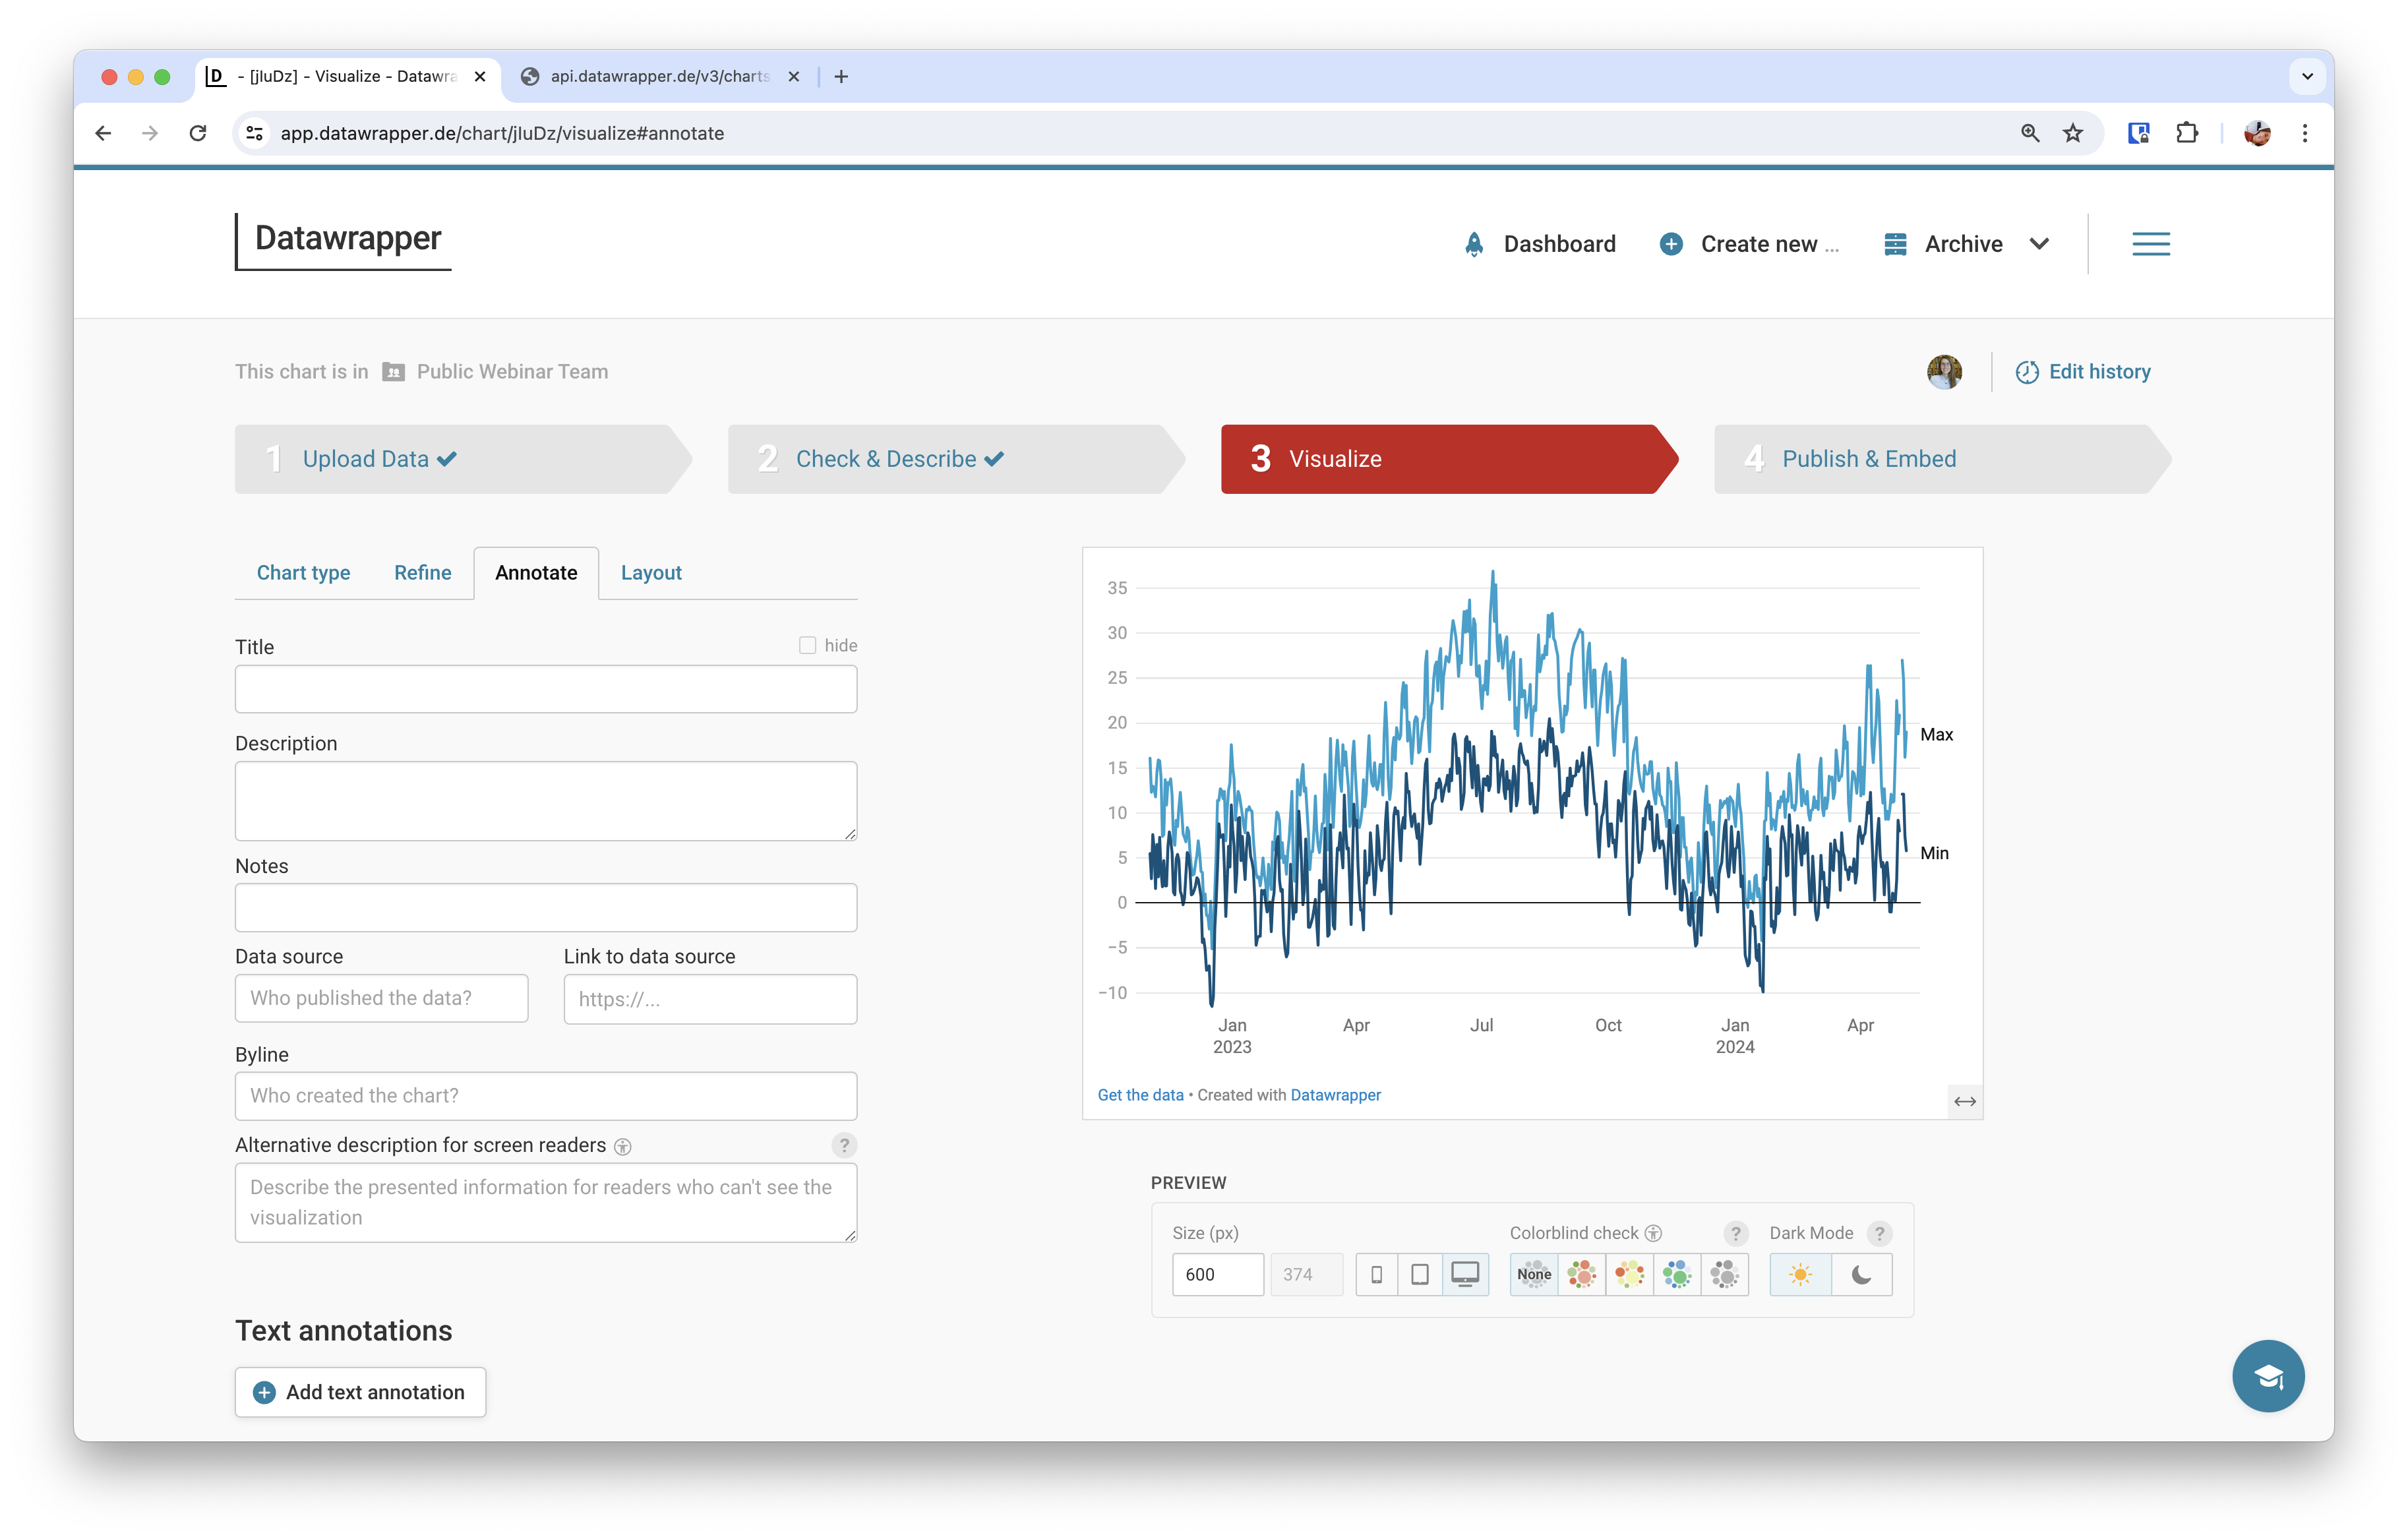2408x1539 pixels.
Task: Switch preview to dark mode moon
Action: coord(1861,1275)
